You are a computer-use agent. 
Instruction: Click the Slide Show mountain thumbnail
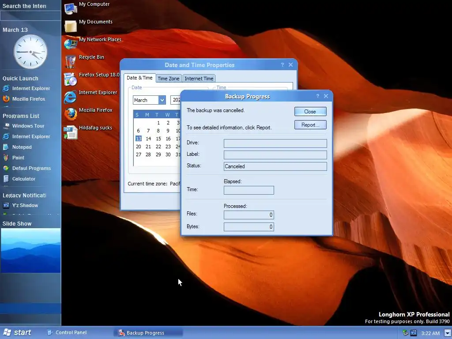(30, 251)
